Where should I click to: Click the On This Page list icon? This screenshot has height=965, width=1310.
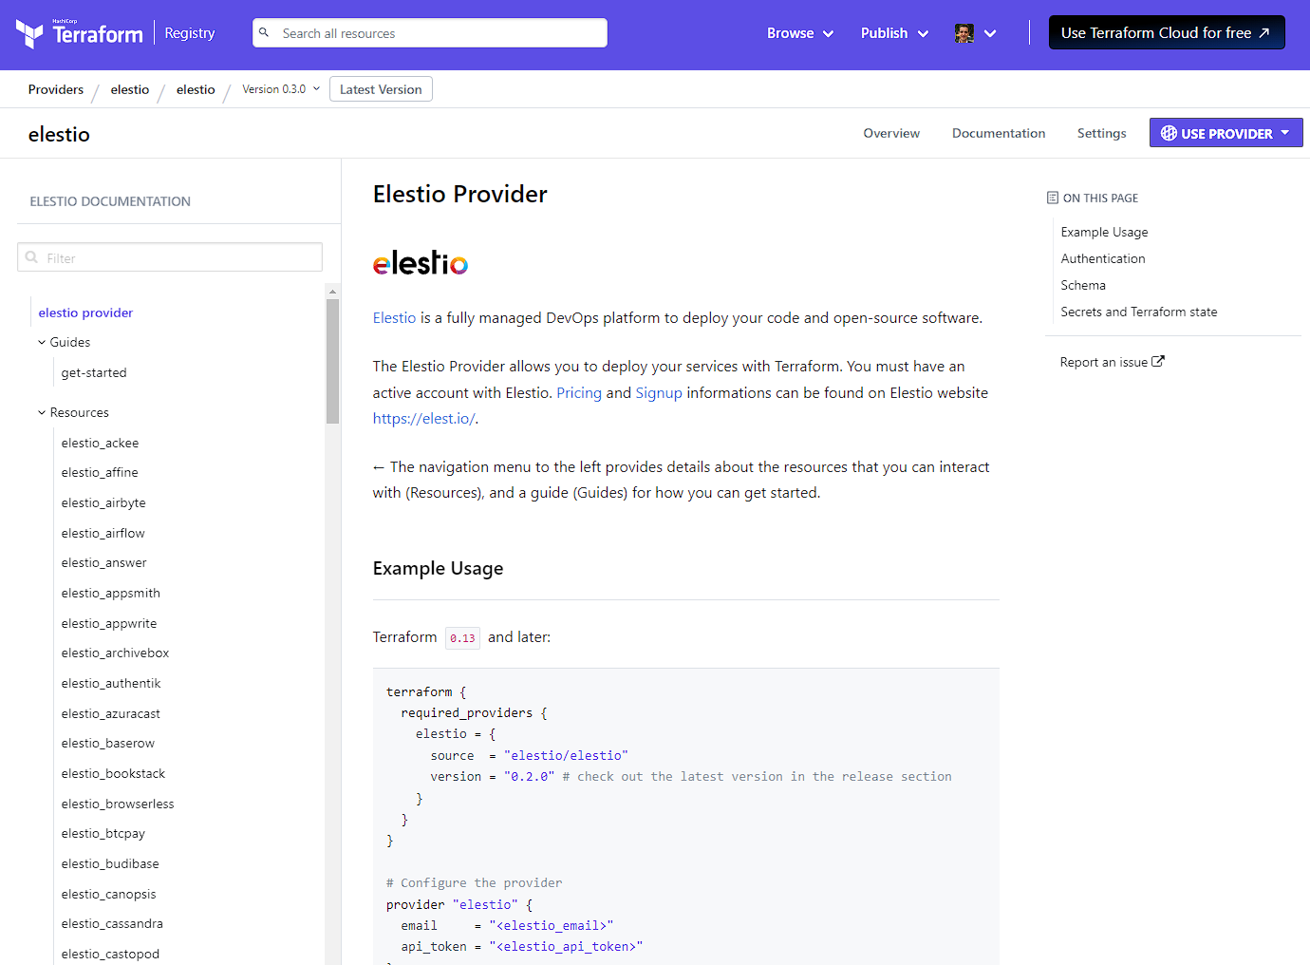(x=1052, y=198)
